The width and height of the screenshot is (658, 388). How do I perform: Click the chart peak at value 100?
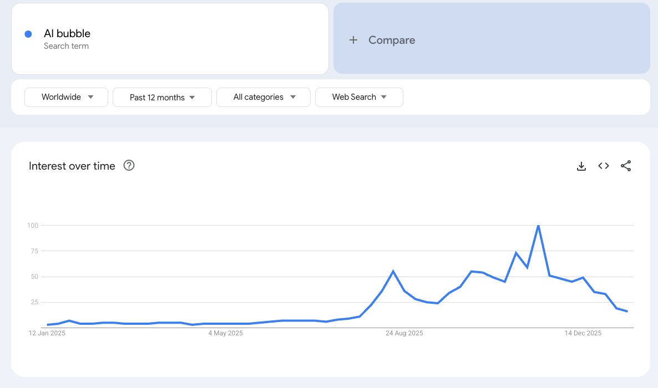538,226
